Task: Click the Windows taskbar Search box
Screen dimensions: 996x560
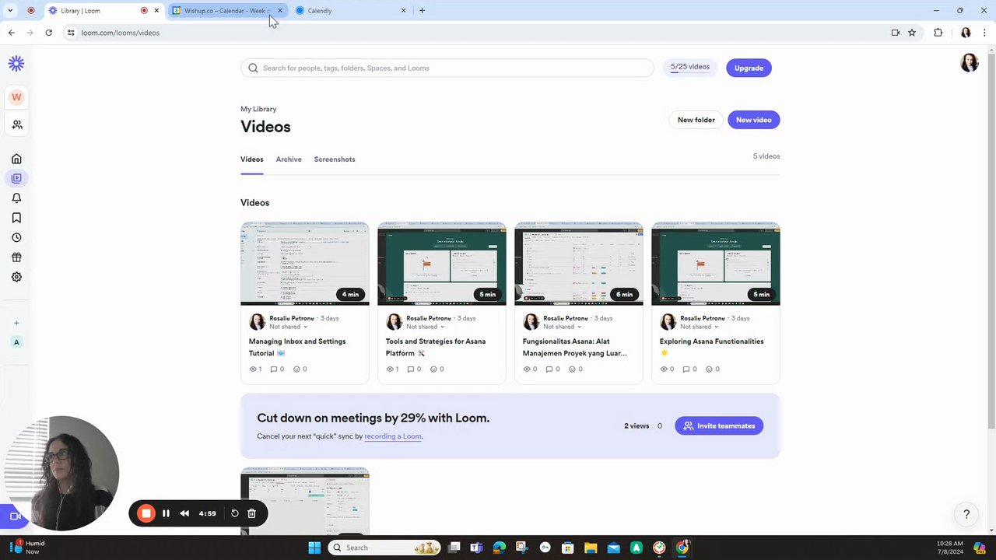Action: point(384,548)
